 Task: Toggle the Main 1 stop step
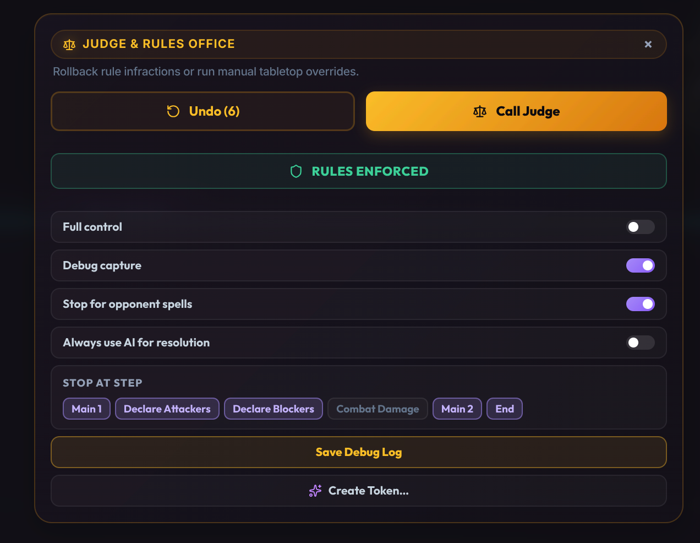coord(87,409)
